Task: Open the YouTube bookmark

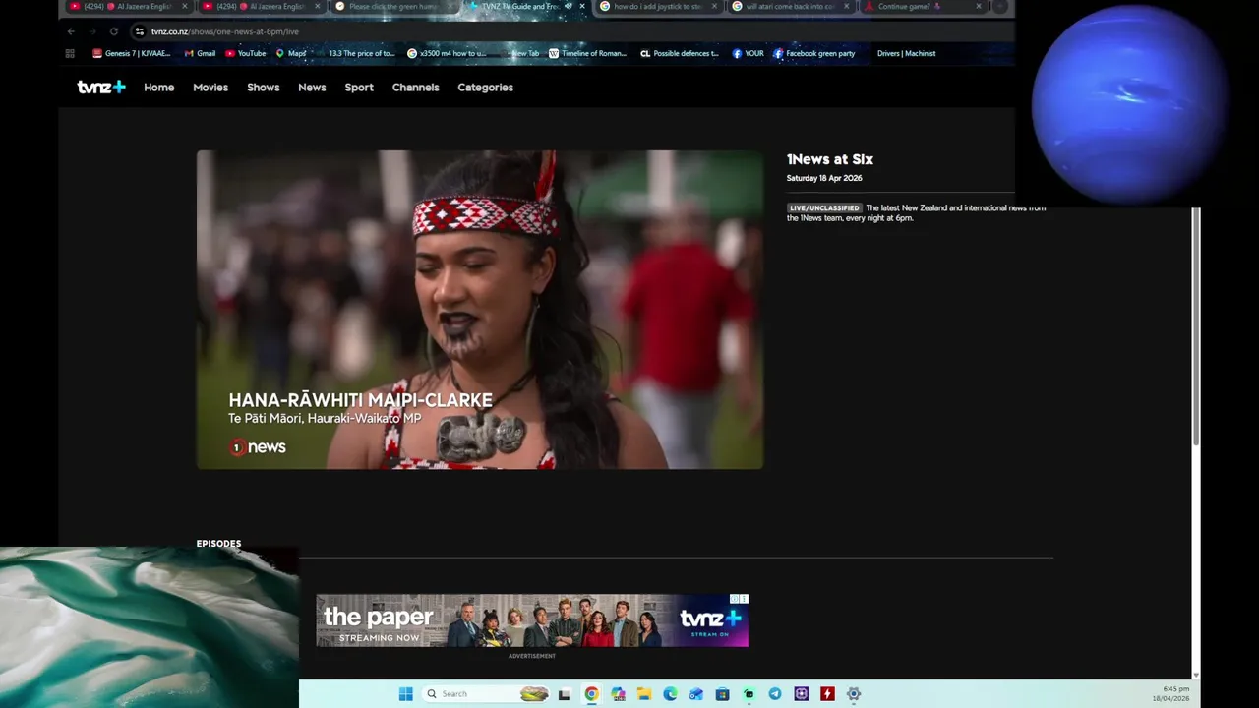Action: click(246, 54)
